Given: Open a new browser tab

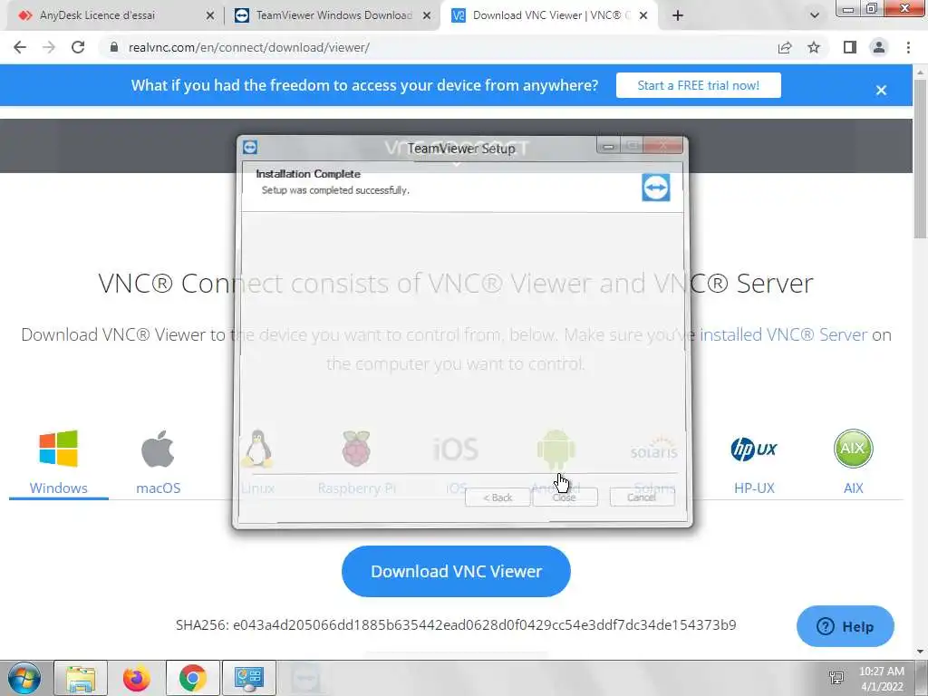Looking at the screenshot, I should pyautogui.click(x=678, y=16).
